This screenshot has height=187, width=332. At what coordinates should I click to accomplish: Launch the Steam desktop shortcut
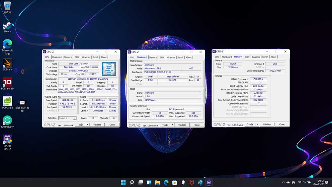click(7, 27)
